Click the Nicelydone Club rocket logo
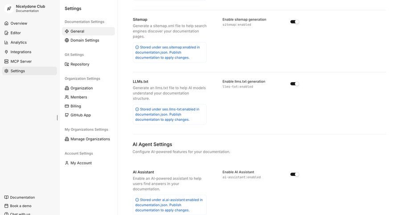 pyautogui.click(x=9, y=8)
